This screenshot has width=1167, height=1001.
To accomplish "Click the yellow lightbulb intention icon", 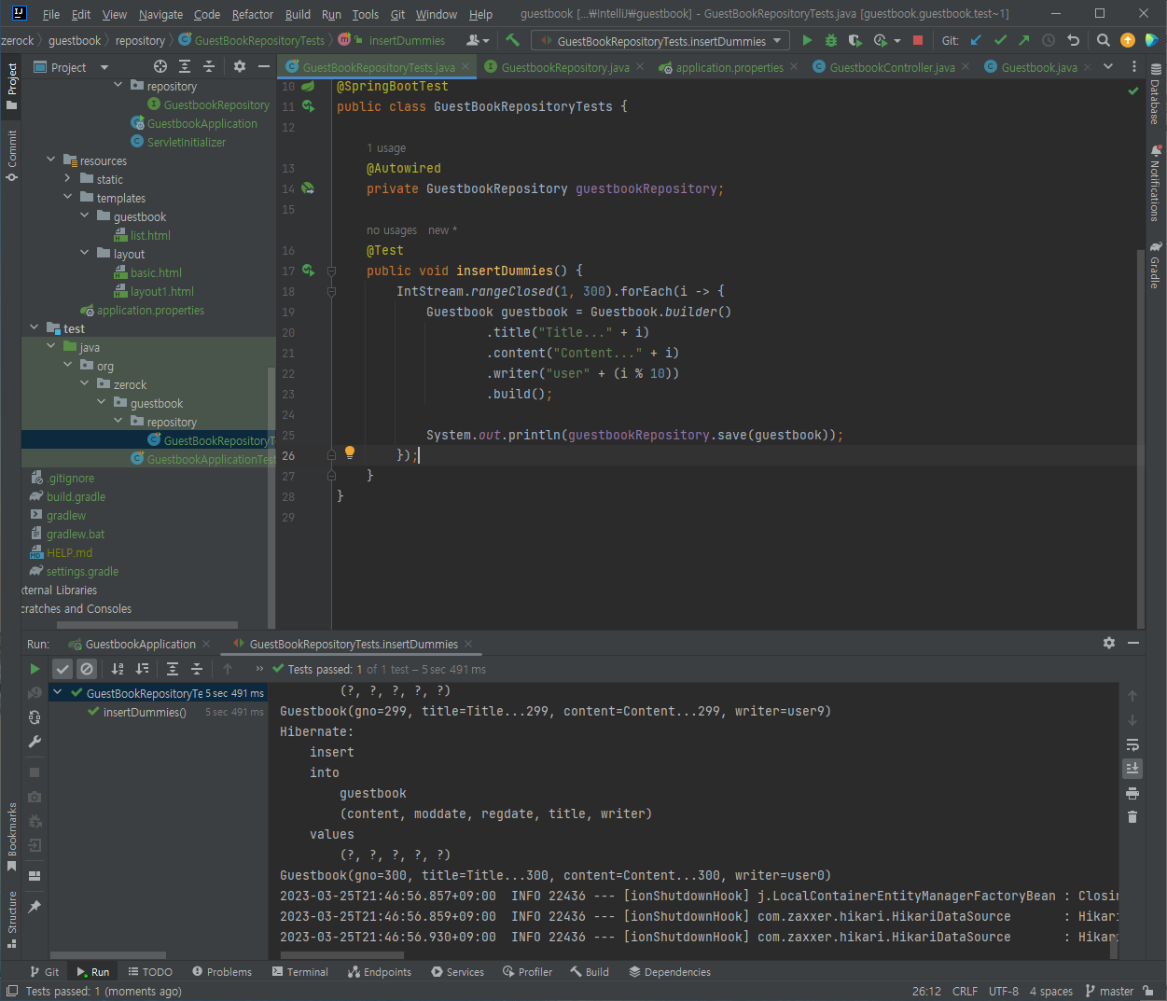I will (350, 452).
